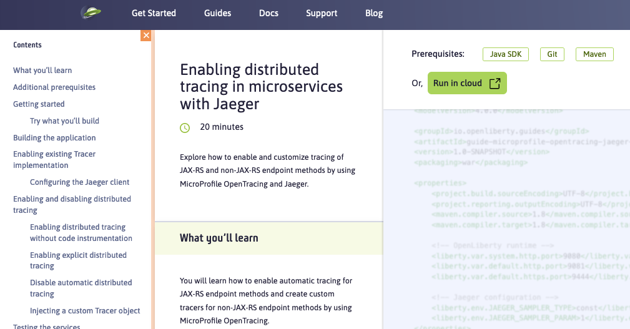Viewport: 630px width, 329px height.
Task: Click the What you'll learn section heading
Action: pos(219,238)
